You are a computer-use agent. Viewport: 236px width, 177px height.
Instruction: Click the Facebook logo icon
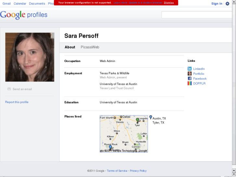pyautogui.click(x=190, y=79)
